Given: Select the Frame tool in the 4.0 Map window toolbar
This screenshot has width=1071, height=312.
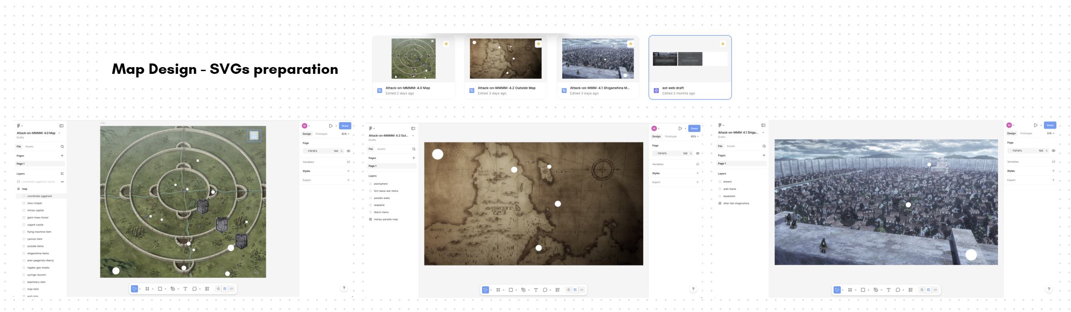Looking at the screenshot, I should pos(147,289).
